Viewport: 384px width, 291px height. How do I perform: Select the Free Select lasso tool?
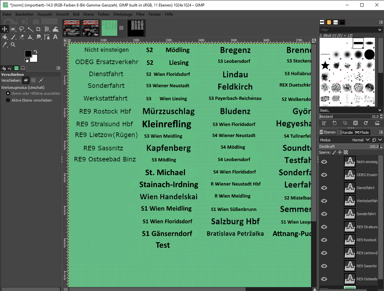(x=21, y=29)
